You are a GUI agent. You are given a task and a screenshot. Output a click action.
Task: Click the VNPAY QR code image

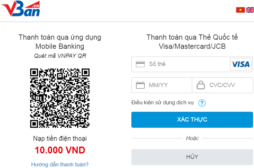pos(60,98)
